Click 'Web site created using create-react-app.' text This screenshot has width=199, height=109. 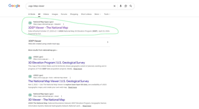pos(44,44)
